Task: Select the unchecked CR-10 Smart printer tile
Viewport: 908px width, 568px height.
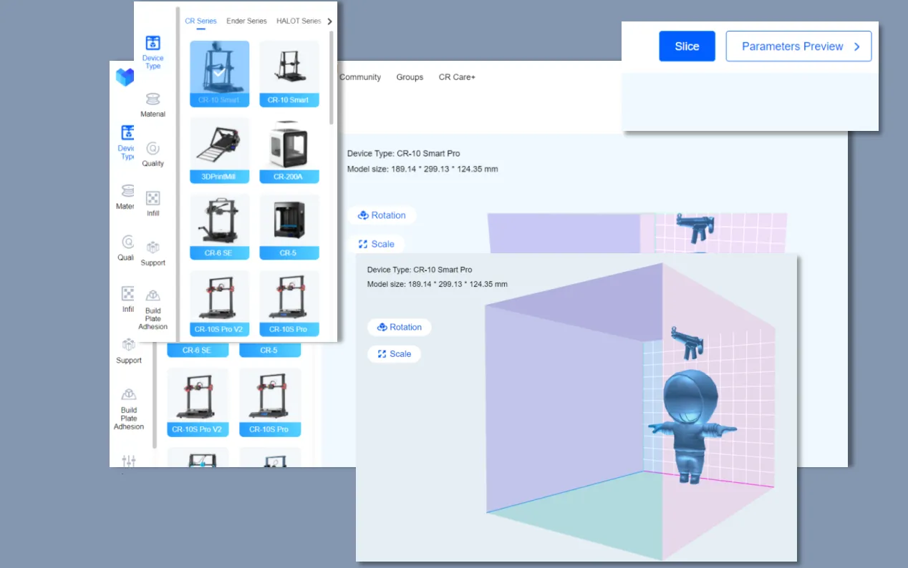Action: (x=289, y=73)
